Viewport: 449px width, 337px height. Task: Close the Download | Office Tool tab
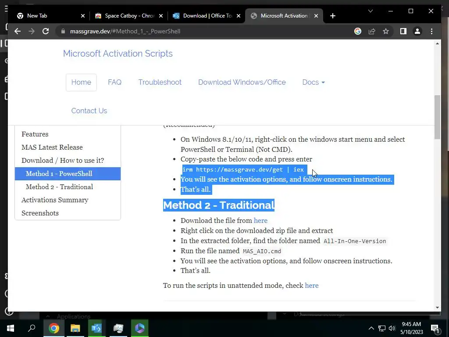click(x=239, y=16)
